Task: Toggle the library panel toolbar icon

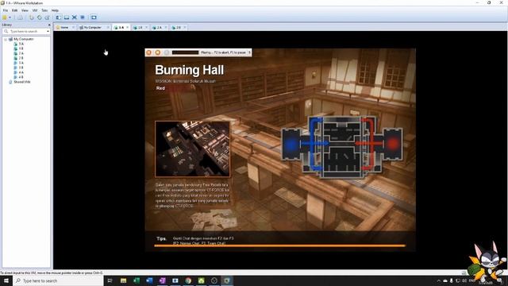Action: tap(59, 17)
